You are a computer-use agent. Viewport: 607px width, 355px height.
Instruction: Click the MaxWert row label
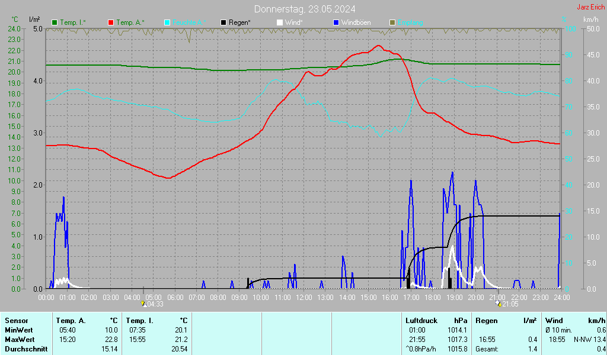point(20,340)
